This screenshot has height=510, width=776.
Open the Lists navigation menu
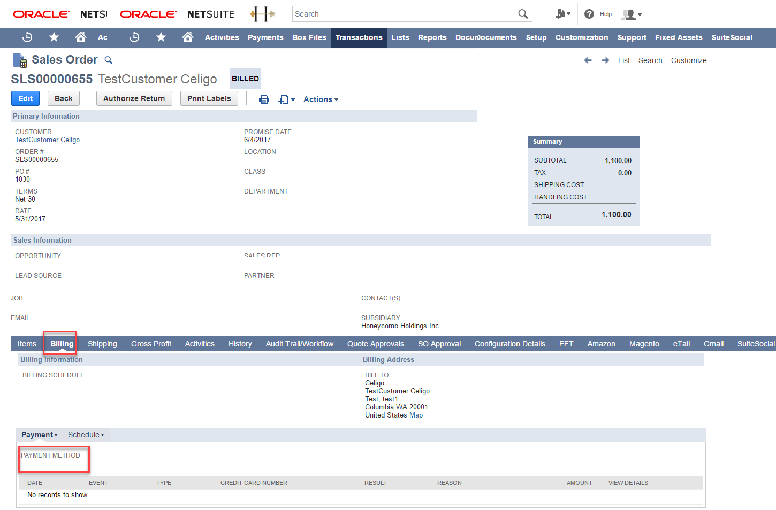400,37
